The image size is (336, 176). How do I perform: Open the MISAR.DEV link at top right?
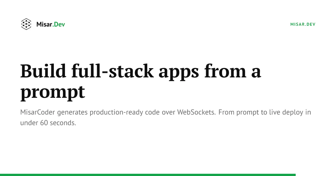tap(303, 24)
